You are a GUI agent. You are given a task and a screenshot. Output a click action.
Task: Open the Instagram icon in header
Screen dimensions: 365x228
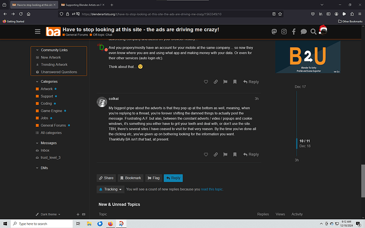coord(284,31)
